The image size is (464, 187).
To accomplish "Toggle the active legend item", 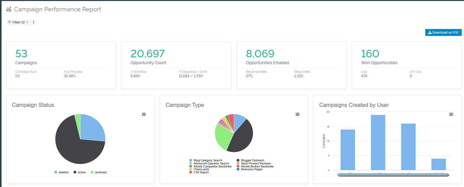I will 79,172.
